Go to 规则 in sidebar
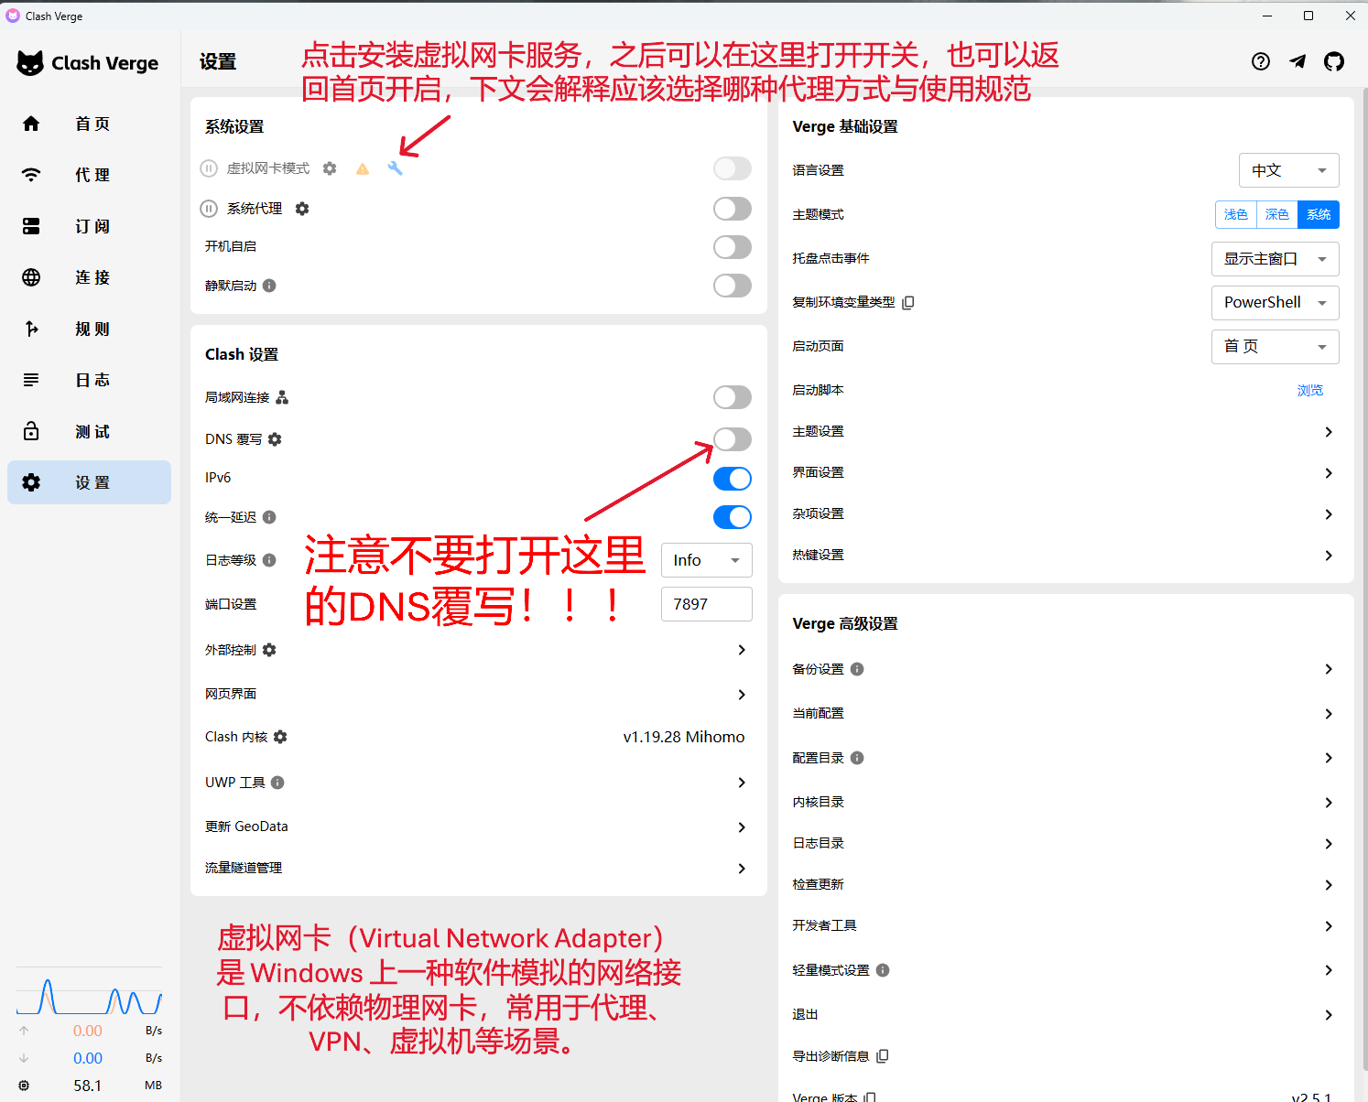 pos(89,329)
